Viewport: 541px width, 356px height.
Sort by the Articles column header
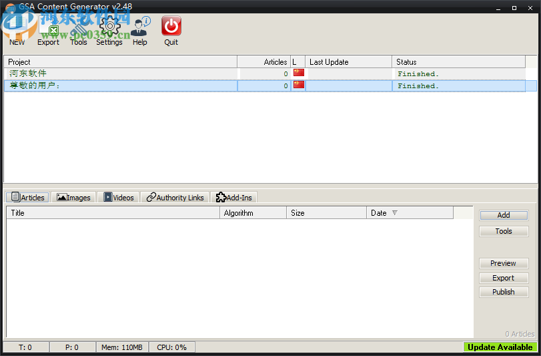click(264, 62)
